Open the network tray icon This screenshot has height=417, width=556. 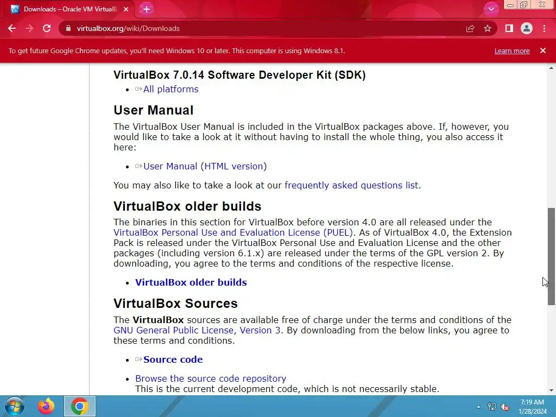click(x=491, y=407)
